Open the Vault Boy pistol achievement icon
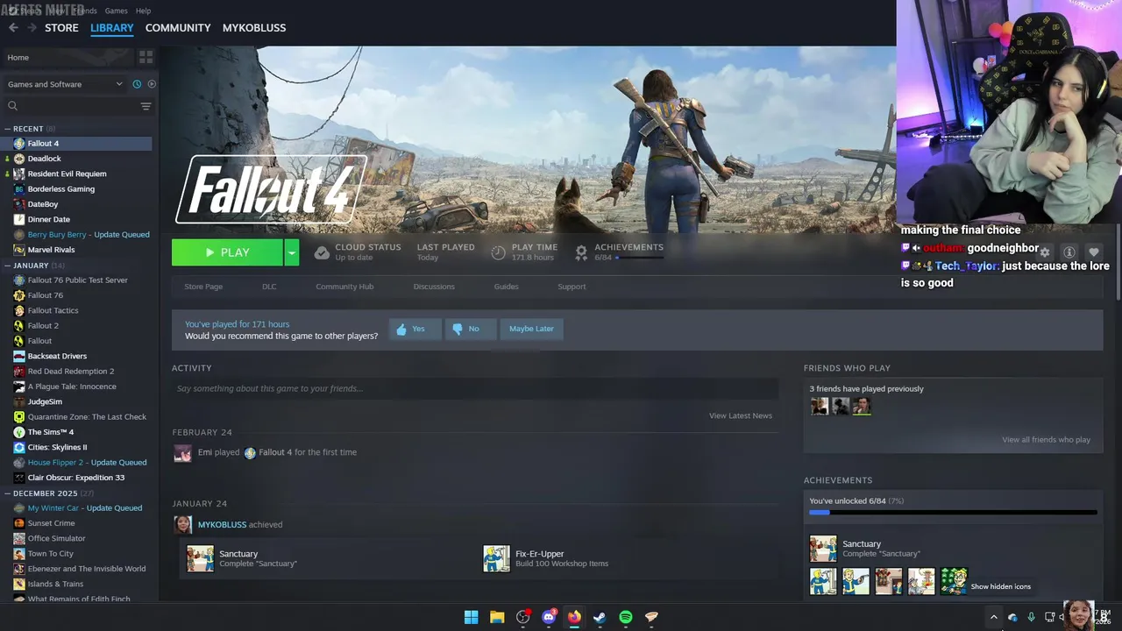 [856, 581]
